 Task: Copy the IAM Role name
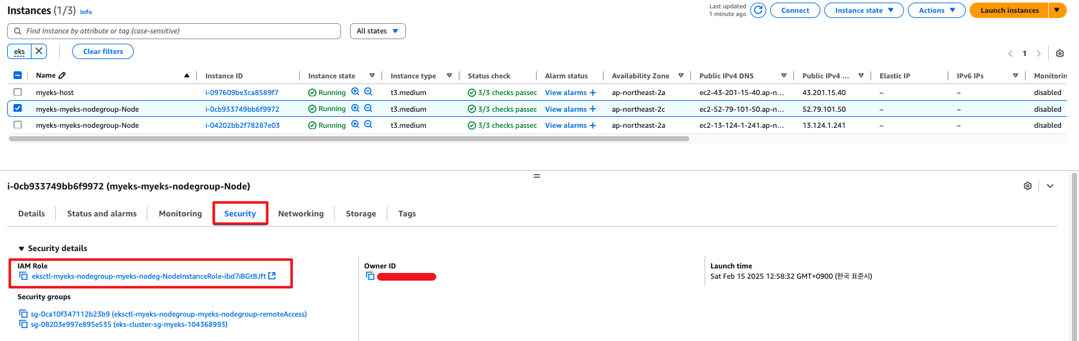(x=24, y=276)
